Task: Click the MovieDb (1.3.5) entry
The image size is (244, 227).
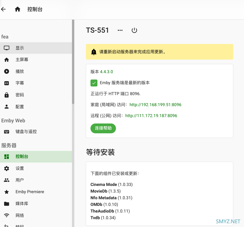Action: pos(106,191)
